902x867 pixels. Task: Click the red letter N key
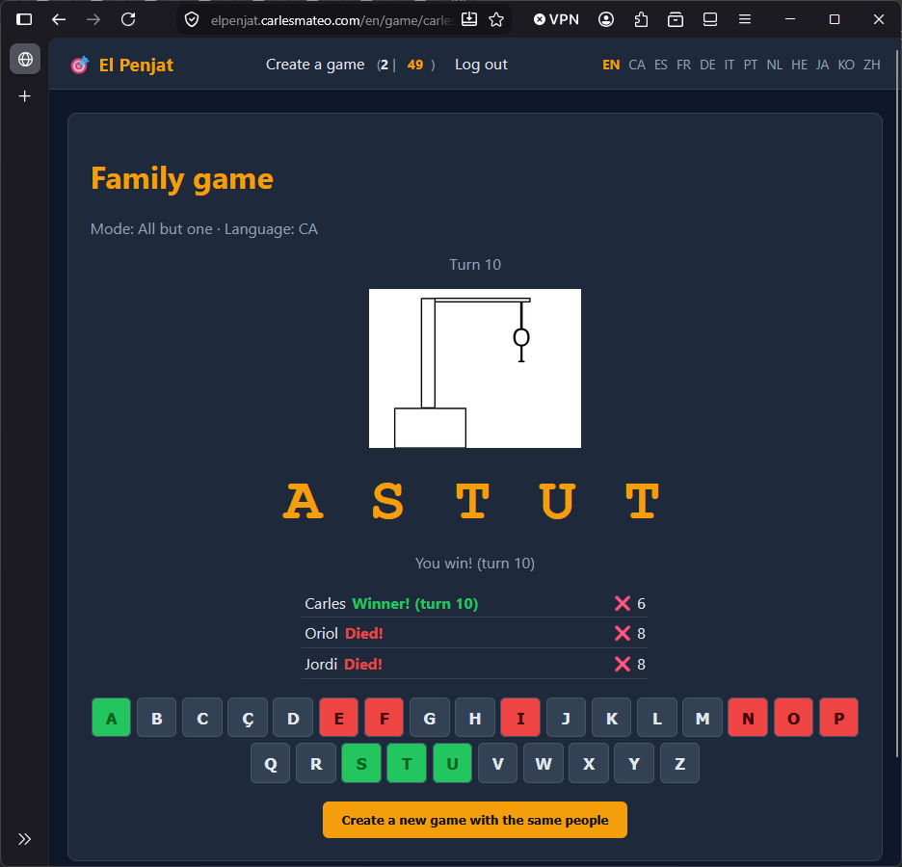click(748, 718)
